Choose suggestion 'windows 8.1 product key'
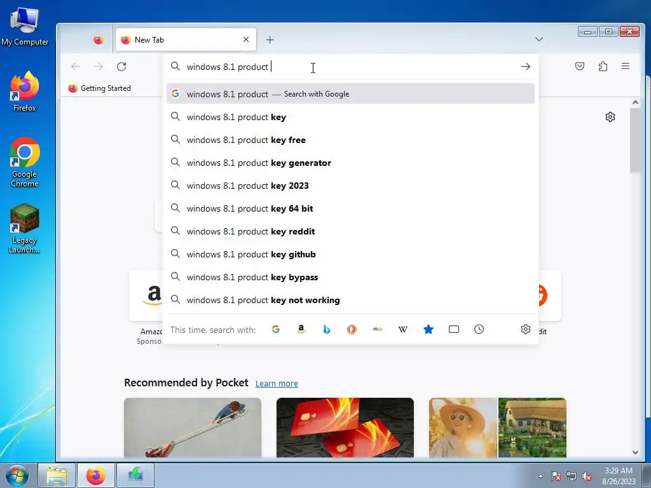This screenshot has height=488, width=651. coord(350,117)
